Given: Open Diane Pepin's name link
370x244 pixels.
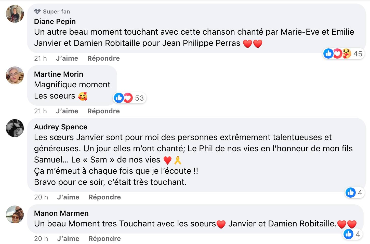Looking at the screenshot, I should point(55,21).
